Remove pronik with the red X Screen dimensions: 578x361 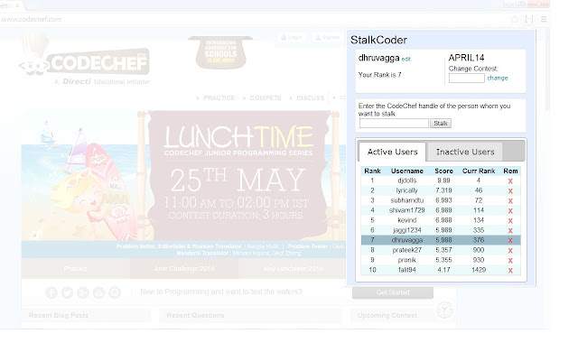[x=510, y=260]
